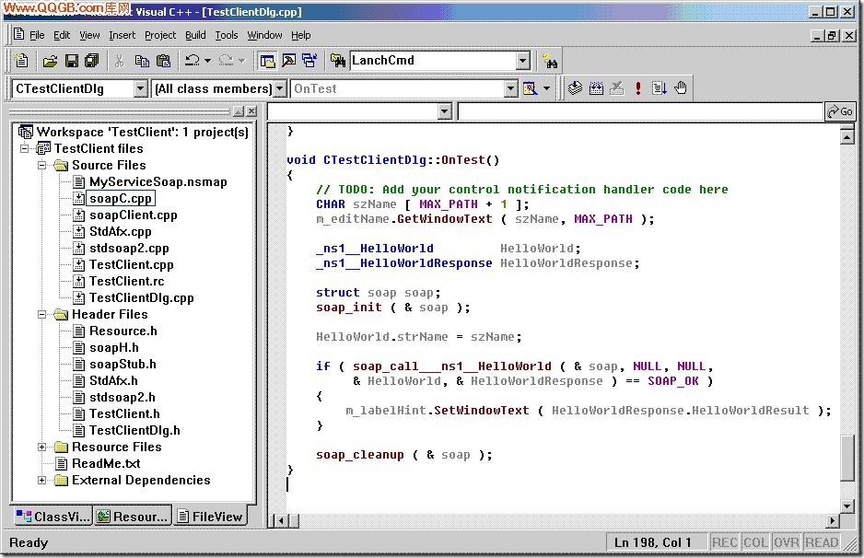Open the OnTest members dropdown

pos(511,88)
